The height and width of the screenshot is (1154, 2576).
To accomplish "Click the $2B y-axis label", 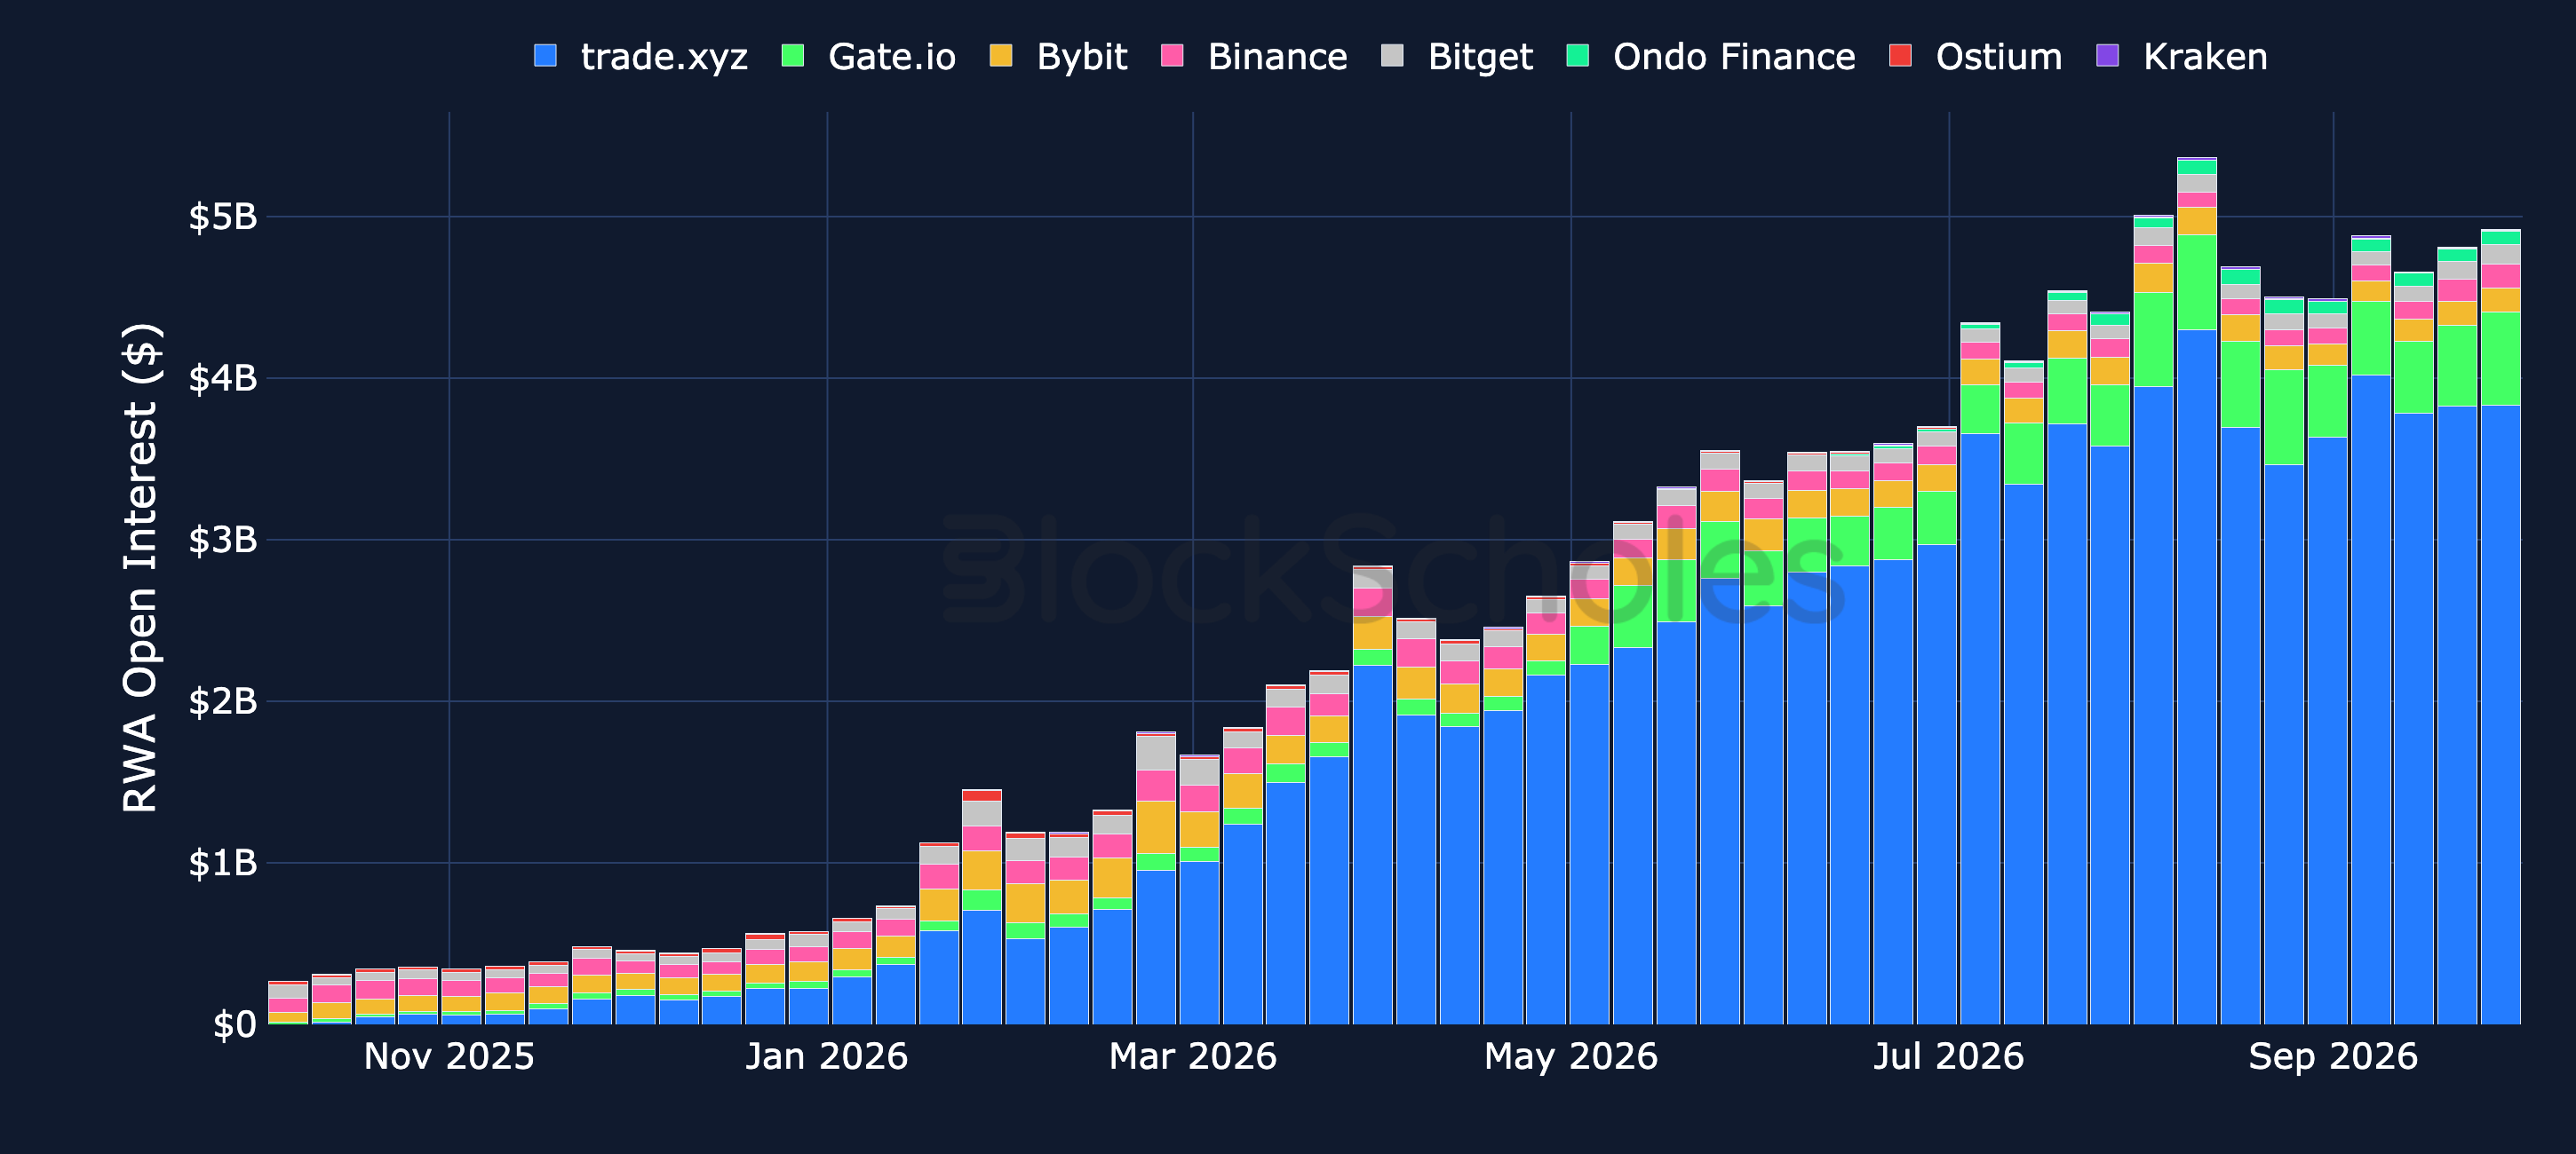I will click(x=223, y=701).
